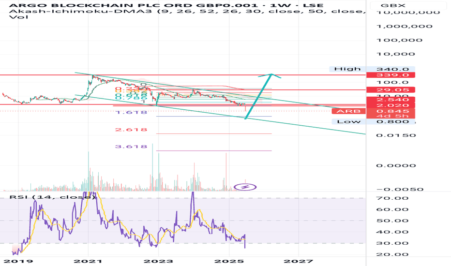
Task: Click the red 29.05 price level label
Action: pos(391,90)
